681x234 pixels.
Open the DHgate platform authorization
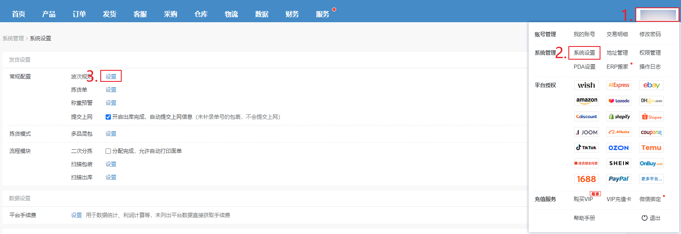click(x=651, y=101)
